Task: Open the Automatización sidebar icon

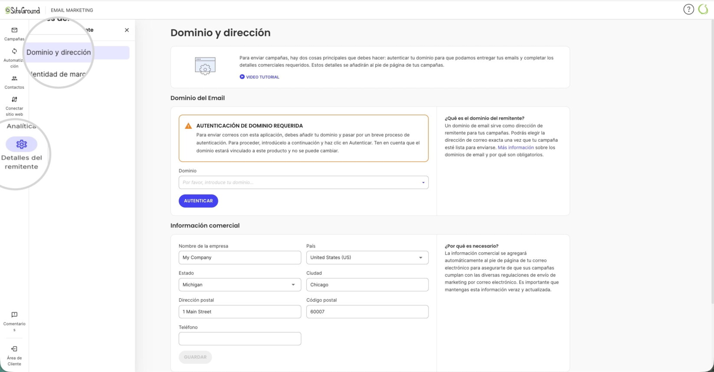Action: tap(14, 51)
